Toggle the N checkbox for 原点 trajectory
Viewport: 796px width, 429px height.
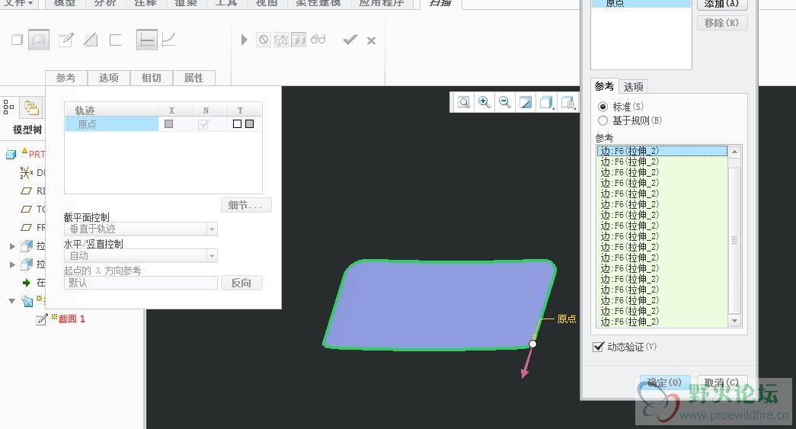pos(203,124)
